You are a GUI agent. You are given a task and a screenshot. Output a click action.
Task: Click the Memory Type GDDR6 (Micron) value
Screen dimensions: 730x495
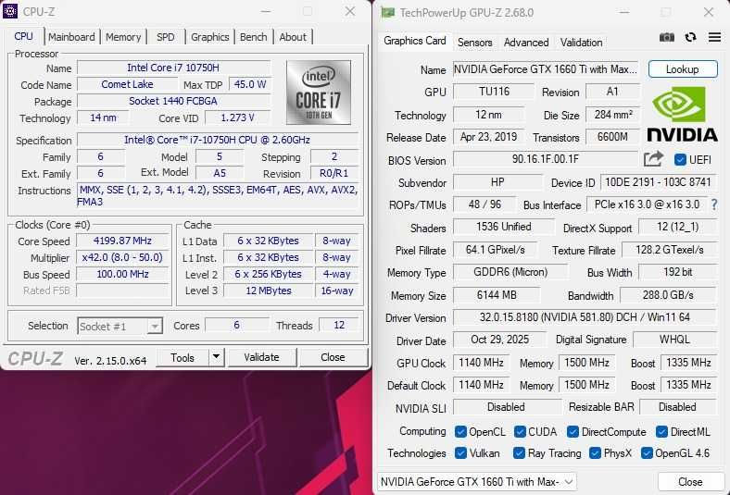click(510, 272)
